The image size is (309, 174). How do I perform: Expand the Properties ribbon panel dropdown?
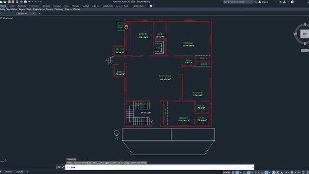click(39, 9)
